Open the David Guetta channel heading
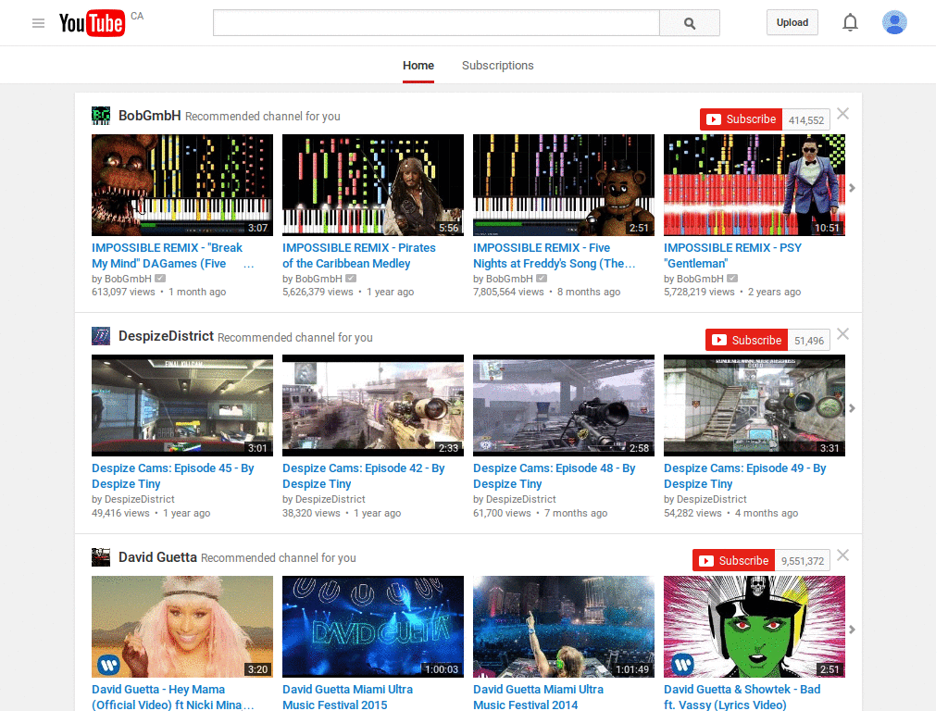The width and height of the screenshot is (948, 711). (x=157, y=556)
